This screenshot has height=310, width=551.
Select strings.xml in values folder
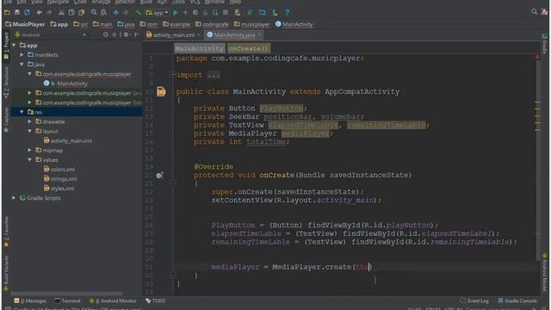[59, 179]
